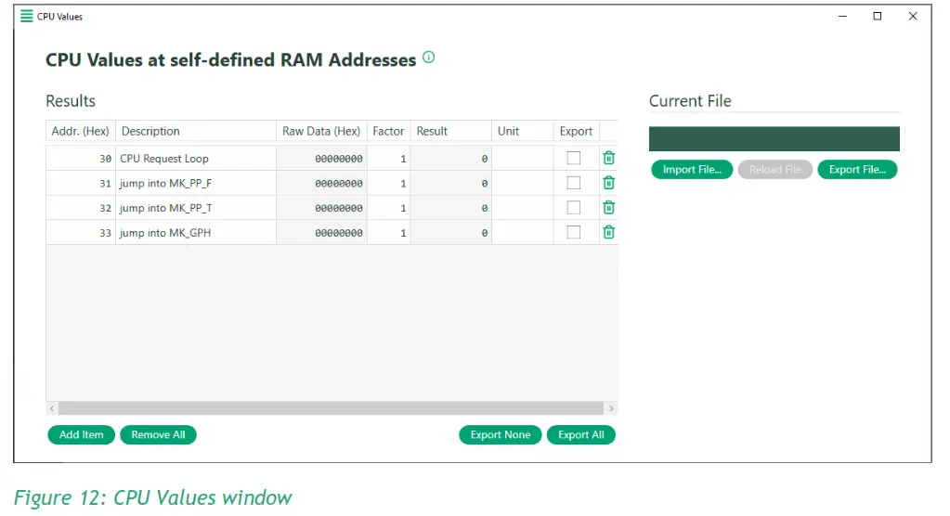Minimize the CPU Values window
Image resolution: width=950 pixels, height=516 pixels.
coord(842,17)
